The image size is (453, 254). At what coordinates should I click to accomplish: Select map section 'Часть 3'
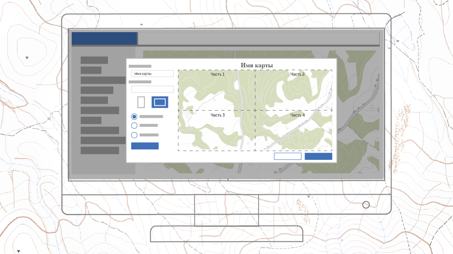(216, 131)
